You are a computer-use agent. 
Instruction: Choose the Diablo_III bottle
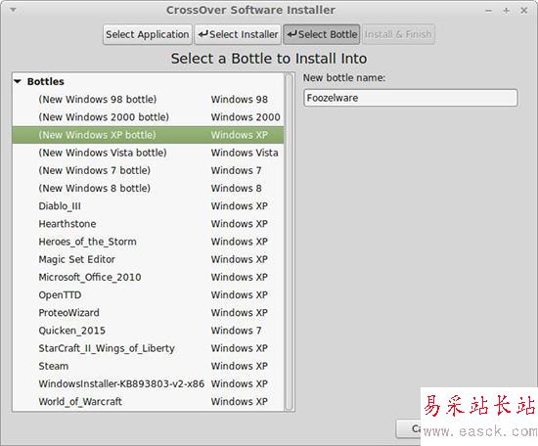149,206
